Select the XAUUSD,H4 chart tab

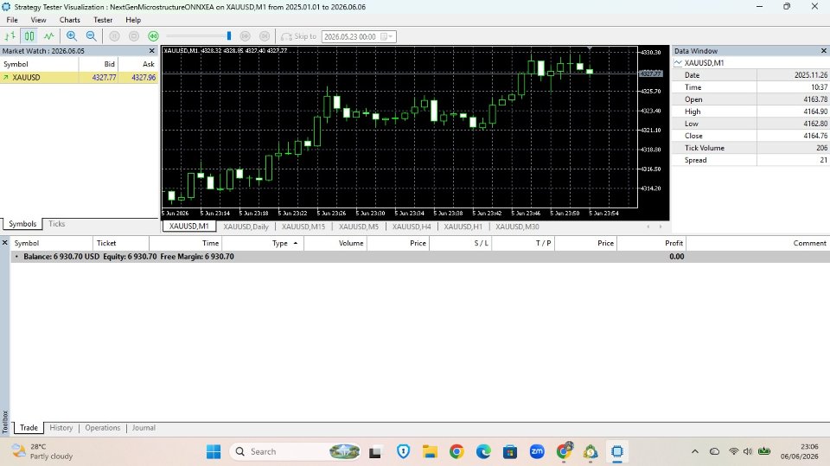[412, 227]
